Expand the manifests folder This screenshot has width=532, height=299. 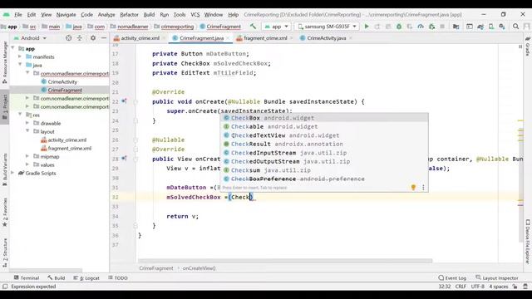(20, 56)
